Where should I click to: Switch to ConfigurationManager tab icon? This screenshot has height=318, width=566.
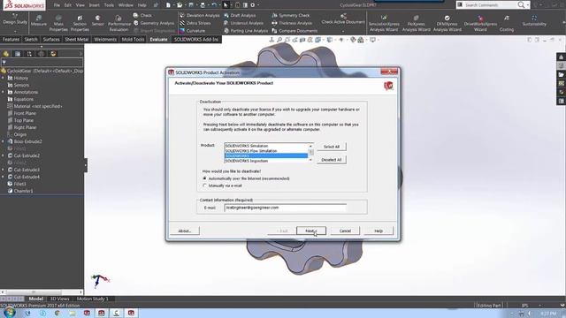pos(29,54)
